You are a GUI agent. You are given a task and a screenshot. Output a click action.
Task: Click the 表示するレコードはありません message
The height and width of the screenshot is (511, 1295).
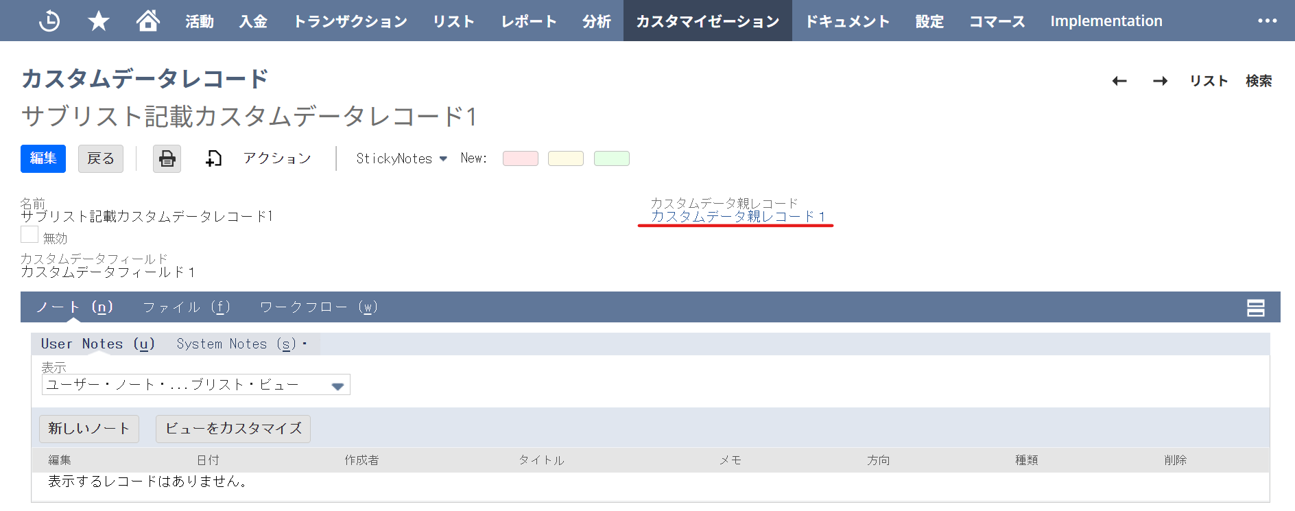[x=147, y=482]
